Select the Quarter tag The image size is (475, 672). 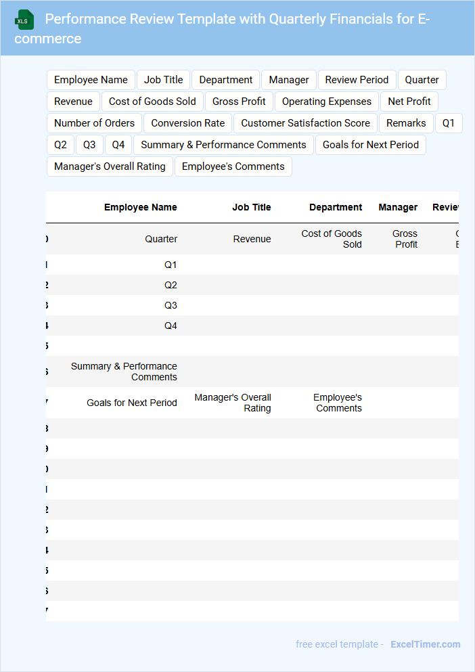click(422, 80)
